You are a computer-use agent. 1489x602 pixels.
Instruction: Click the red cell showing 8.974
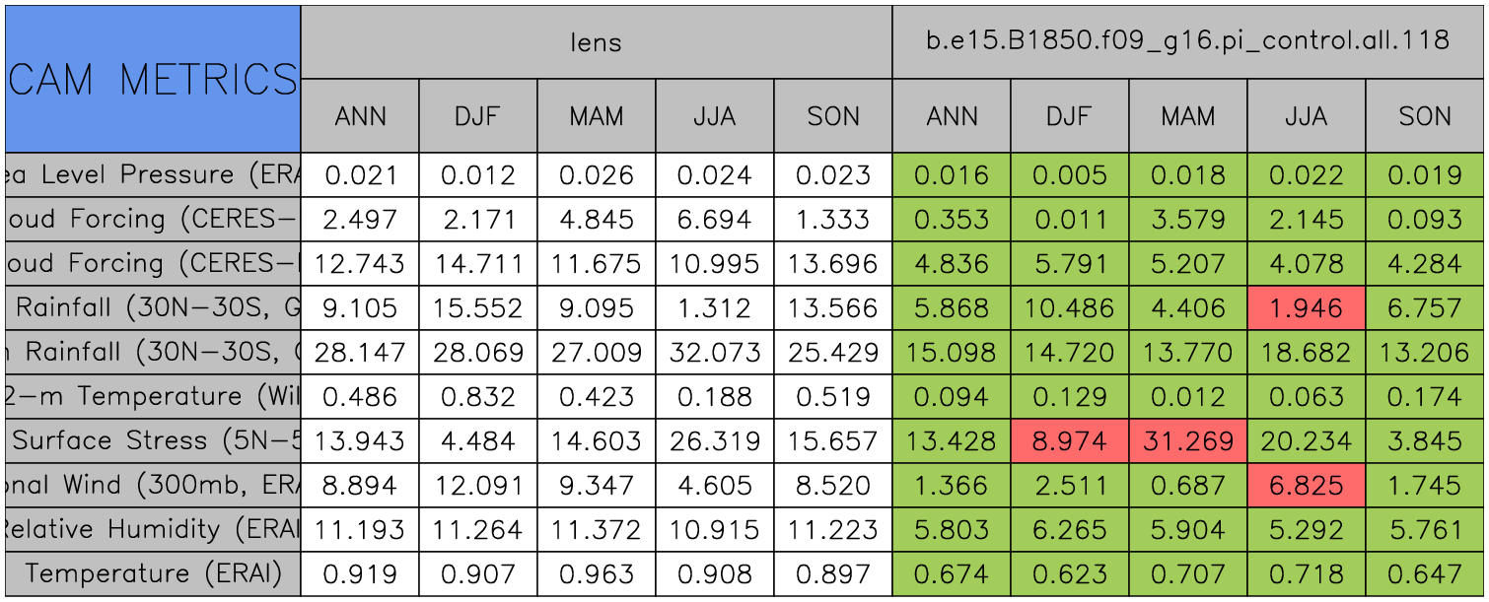[x=1069, y=441]
